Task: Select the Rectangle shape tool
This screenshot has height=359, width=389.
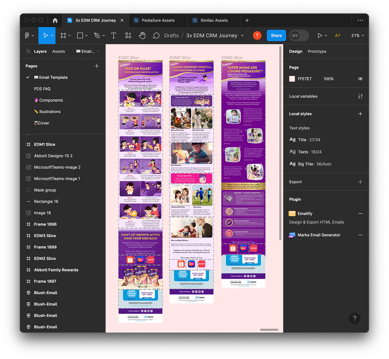Action: coord(80,35)
